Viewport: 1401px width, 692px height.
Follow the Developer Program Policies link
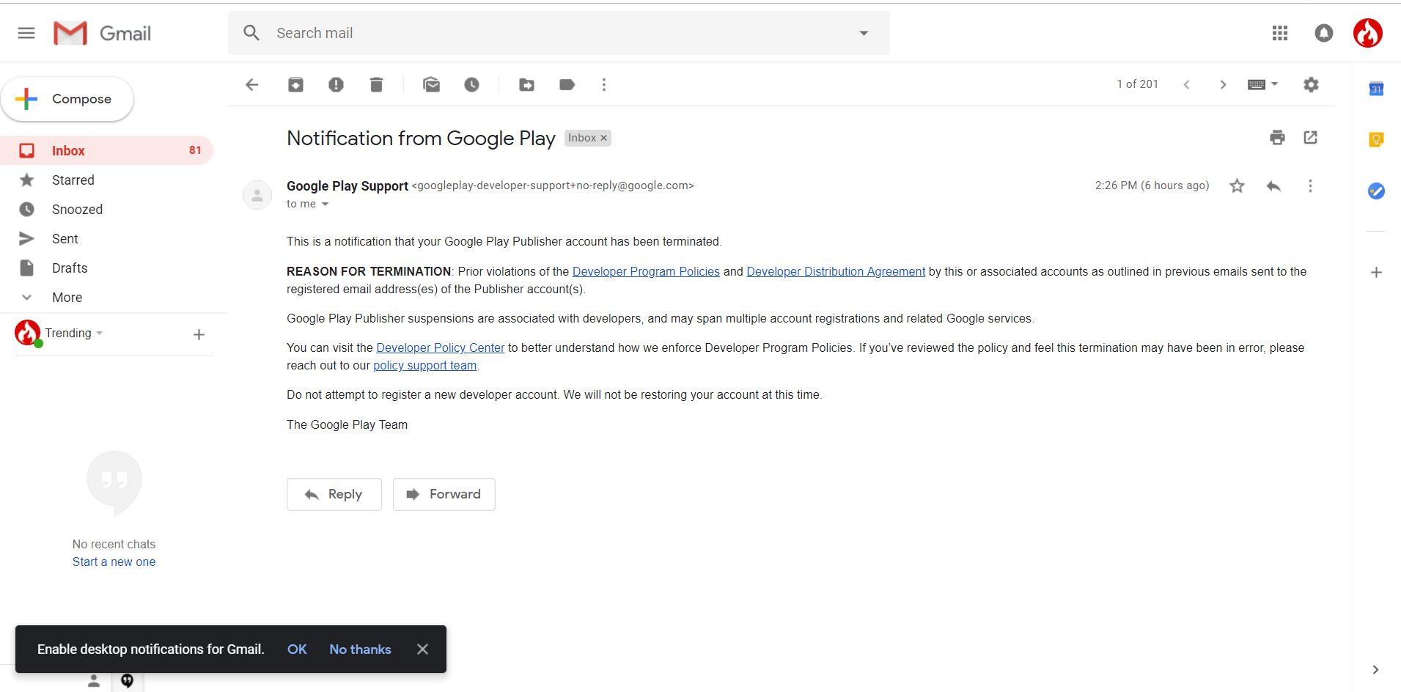pos(646,271)
